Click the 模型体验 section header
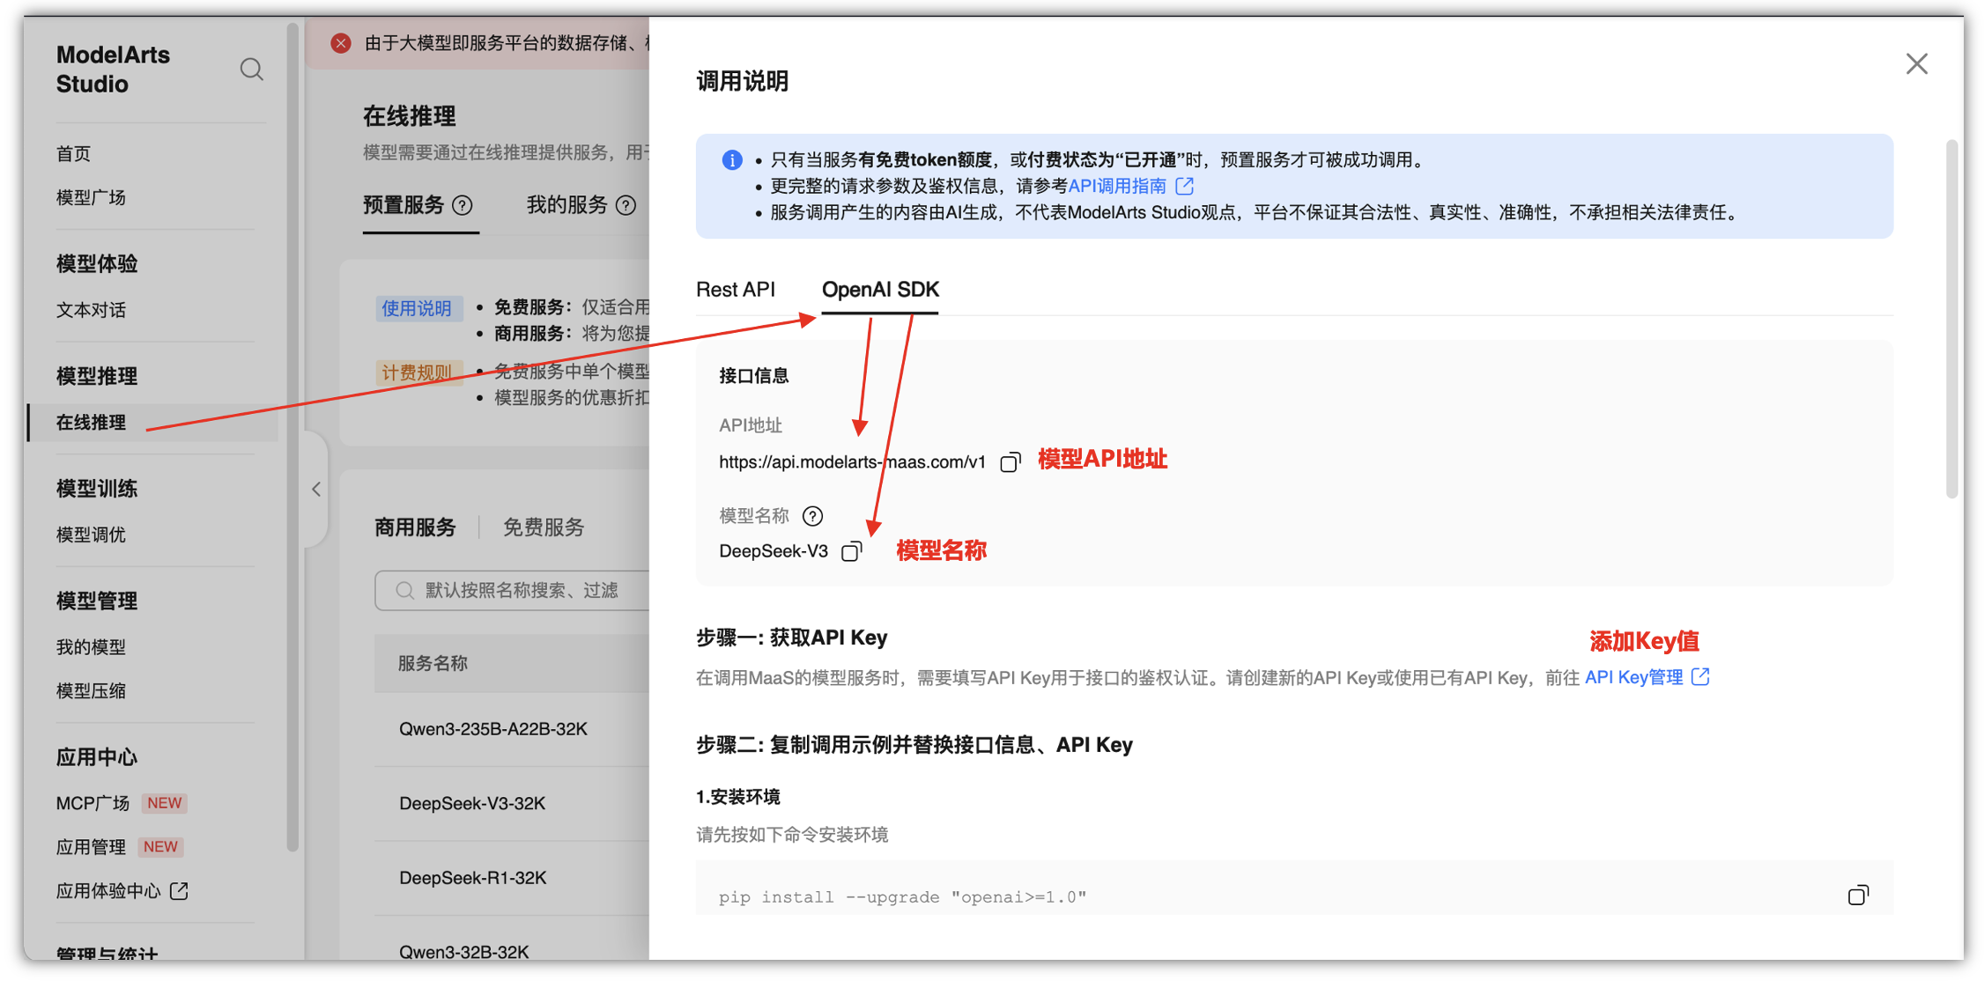The width and height of the screenshot is (1984, 988). (x=97, y=263)
